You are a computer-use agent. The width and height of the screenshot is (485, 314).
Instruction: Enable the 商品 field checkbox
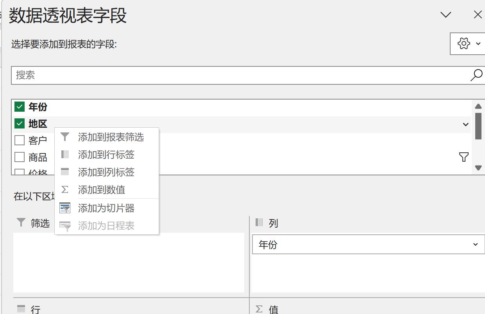[x=19, y=157]
